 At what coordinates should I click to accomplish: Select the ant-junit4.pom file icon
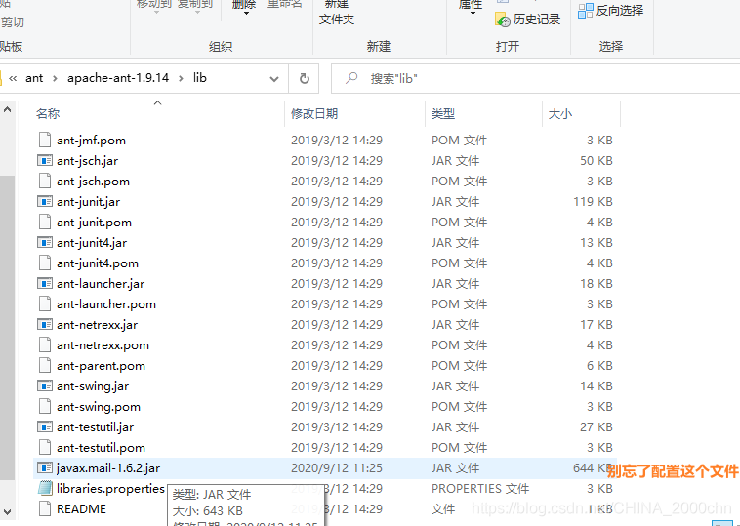click(45, 263)
